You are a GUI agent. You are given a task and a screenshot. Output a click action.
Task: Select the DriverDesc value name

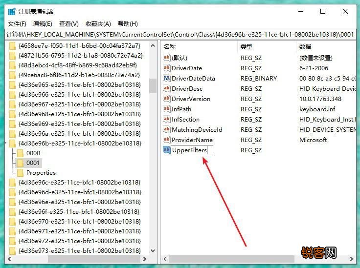pos(187,89)
